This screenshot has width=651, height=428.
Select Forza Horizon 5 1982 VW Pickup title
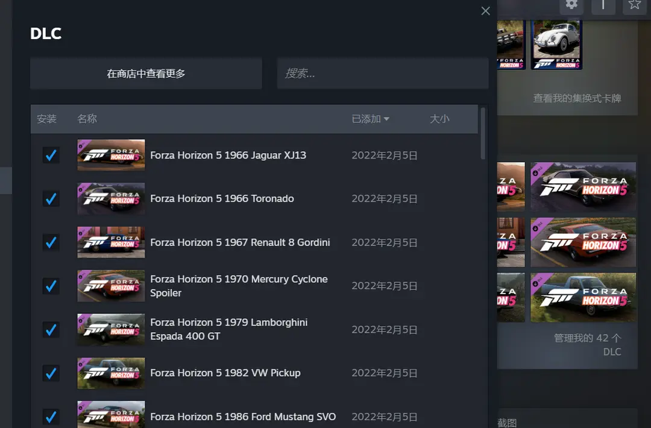tap(225, 373)
